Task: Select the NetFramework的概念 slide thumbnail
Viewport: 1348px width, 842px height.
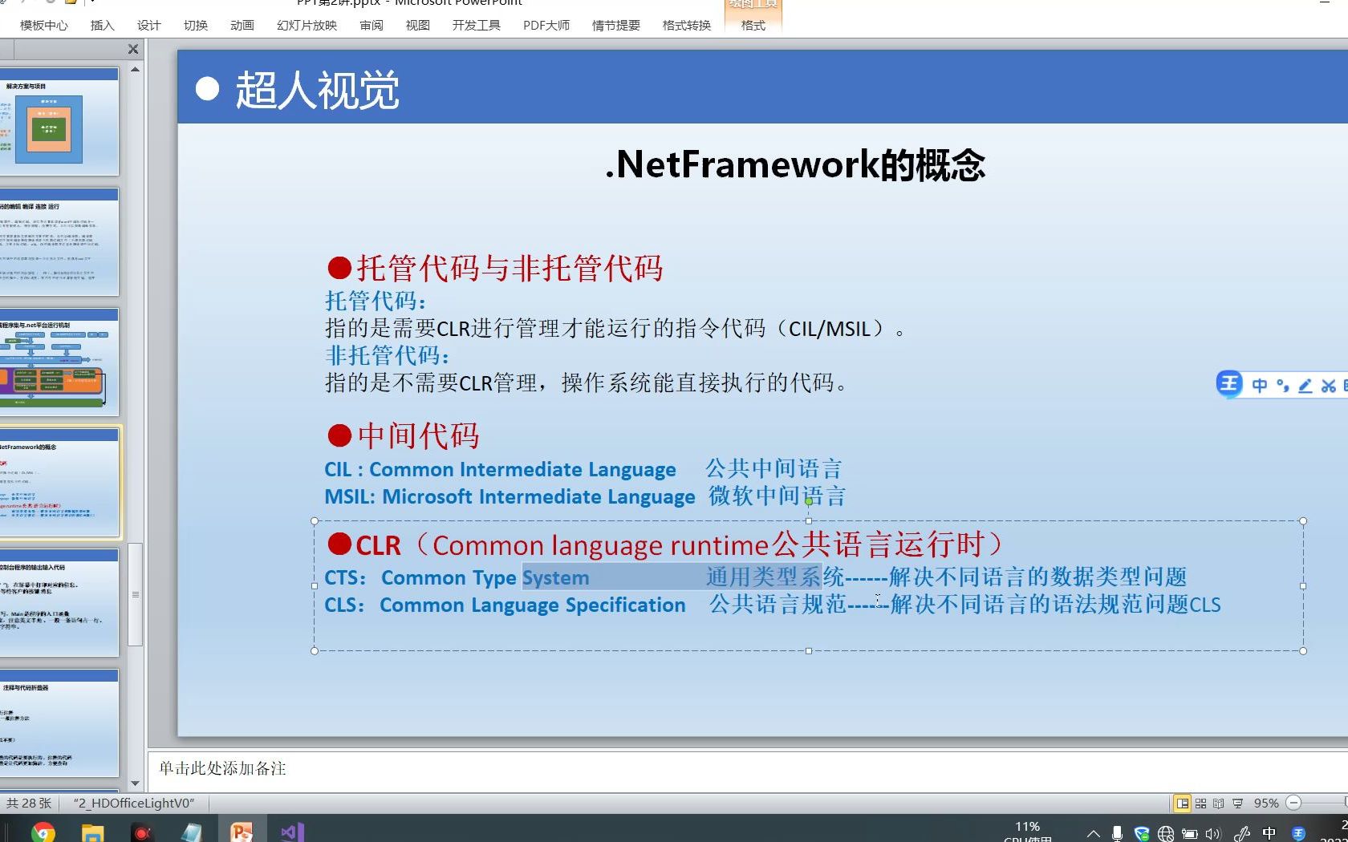Action: click(59, 483)
